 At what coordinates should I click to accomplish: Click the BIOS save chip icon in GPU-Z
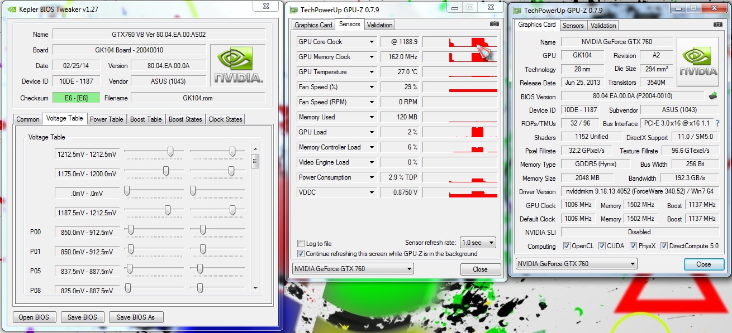713,96
